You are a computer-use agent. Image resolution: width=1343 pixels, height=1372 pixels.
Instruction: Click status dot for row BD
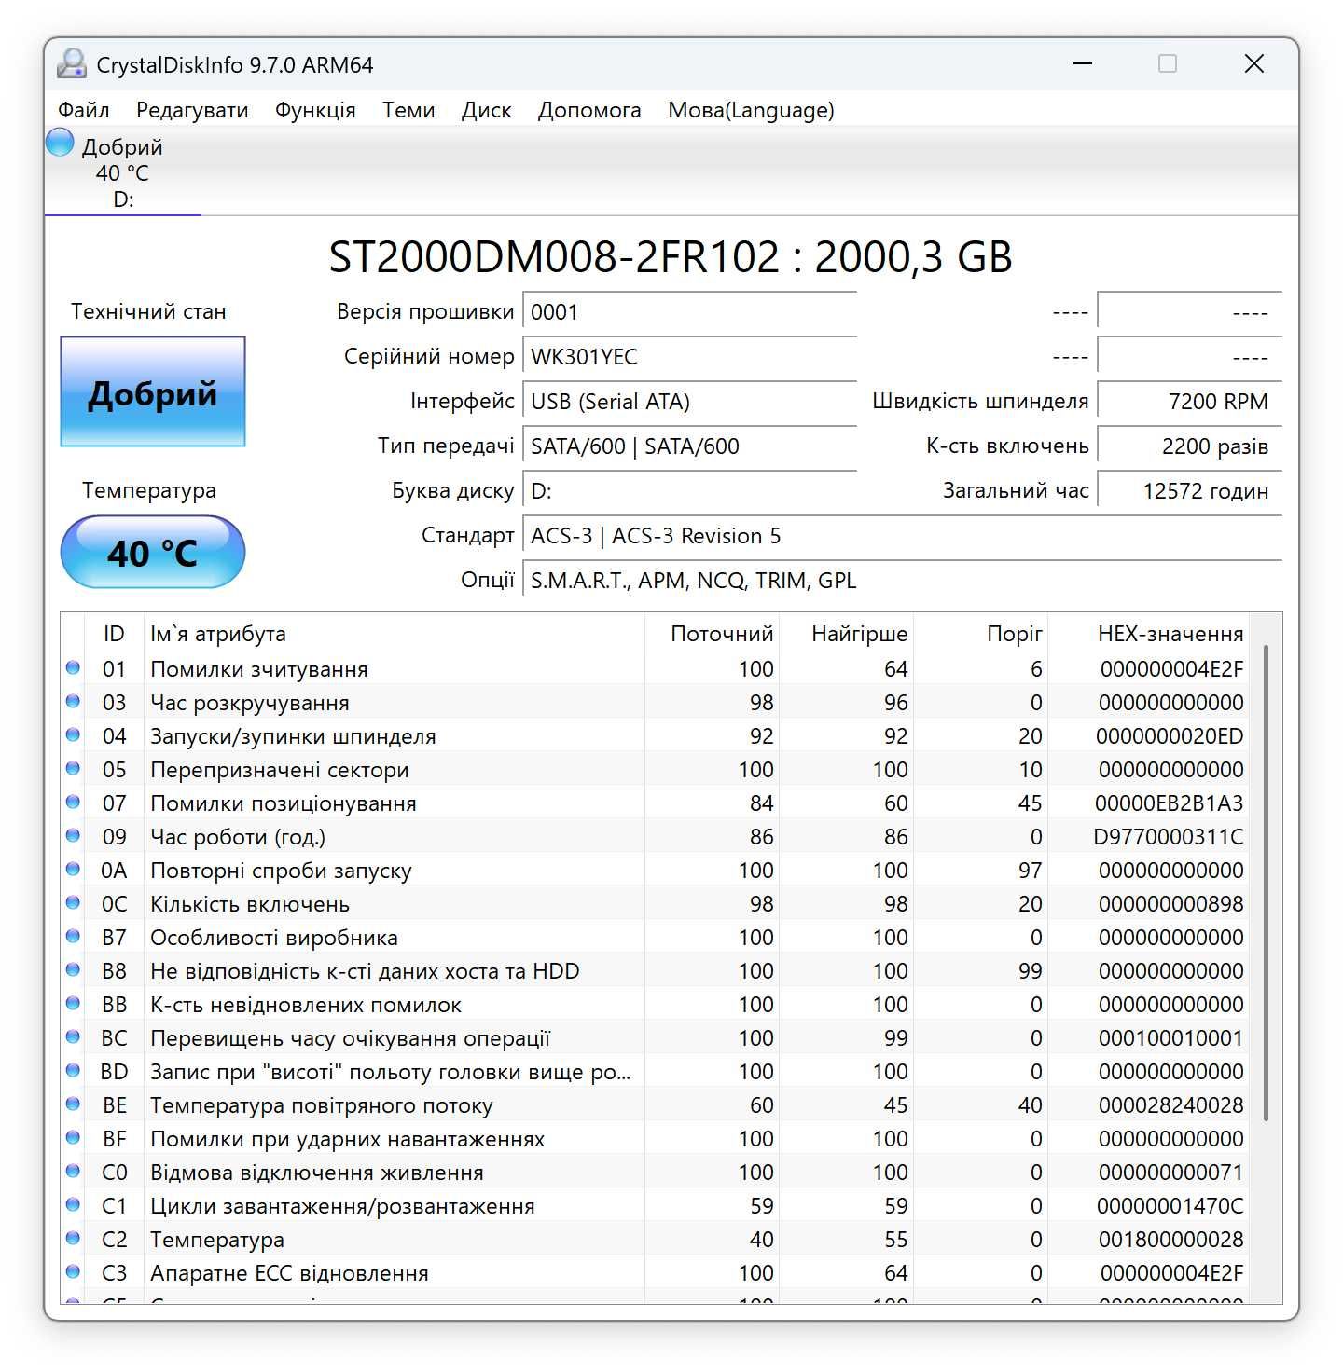[73, 1070]
